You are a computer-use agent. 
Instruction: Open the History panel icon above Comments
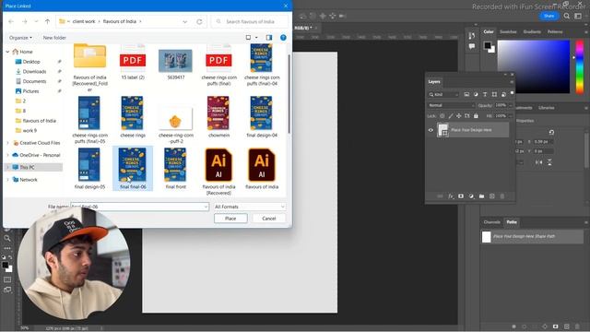point(472,35)
